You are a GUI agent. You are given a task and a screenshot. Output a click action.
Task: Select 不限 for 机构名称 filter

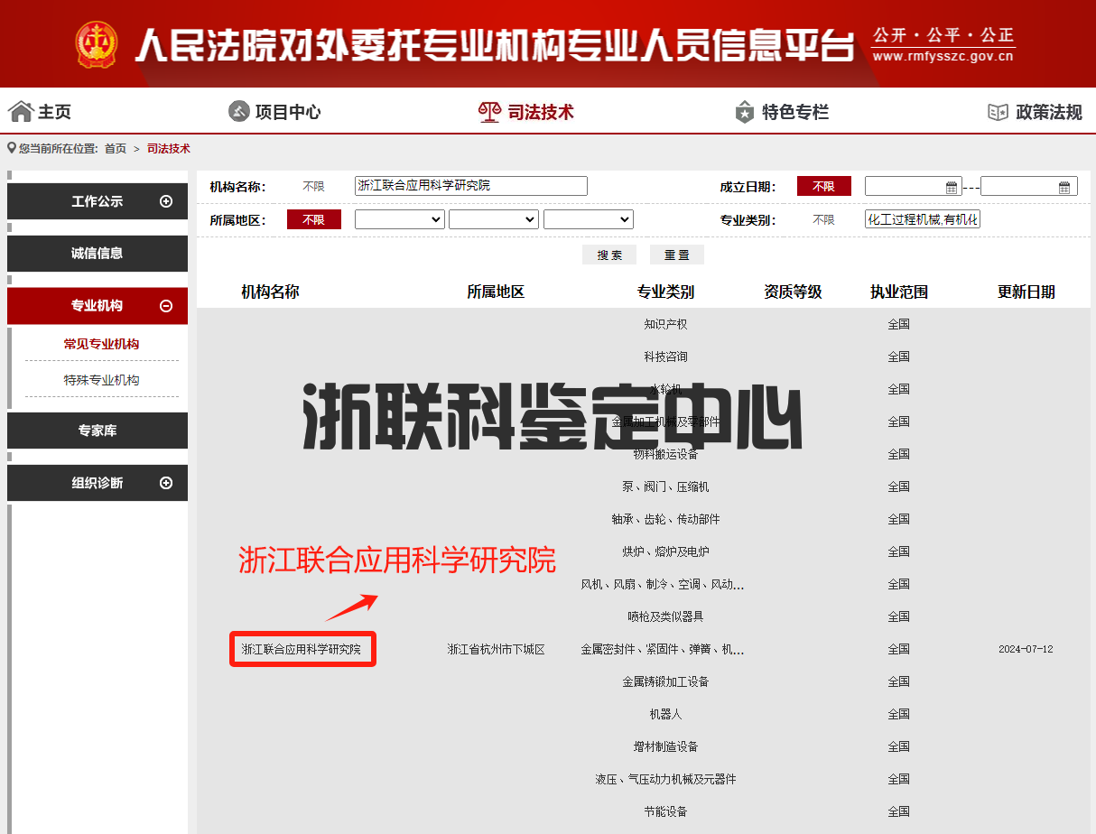pos(313,186)
